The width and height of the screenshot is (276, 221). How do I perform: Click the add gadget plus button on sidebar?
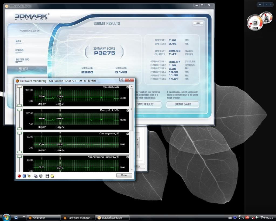pyautogui.click(x=260, y=5)
